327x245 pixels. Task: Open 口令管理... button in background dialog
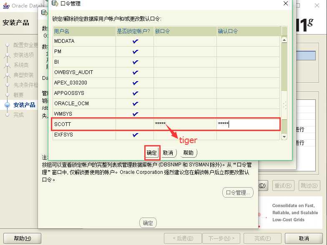238,193
